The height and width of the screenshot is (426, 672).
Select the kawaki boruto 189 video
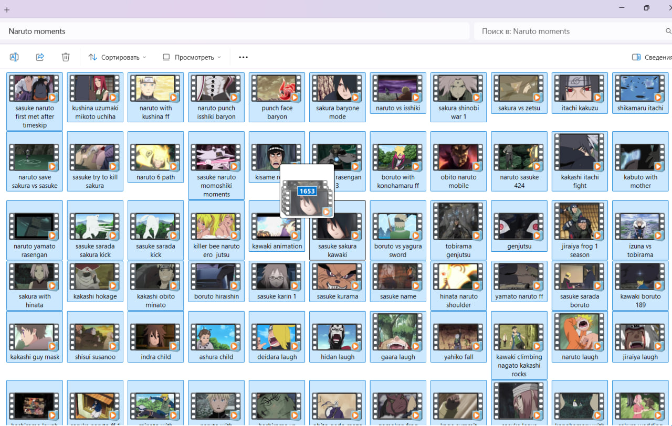640,285
